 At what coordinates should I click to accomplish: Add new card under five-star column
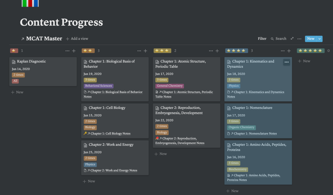pyautogui.click(x=304, y=61)
